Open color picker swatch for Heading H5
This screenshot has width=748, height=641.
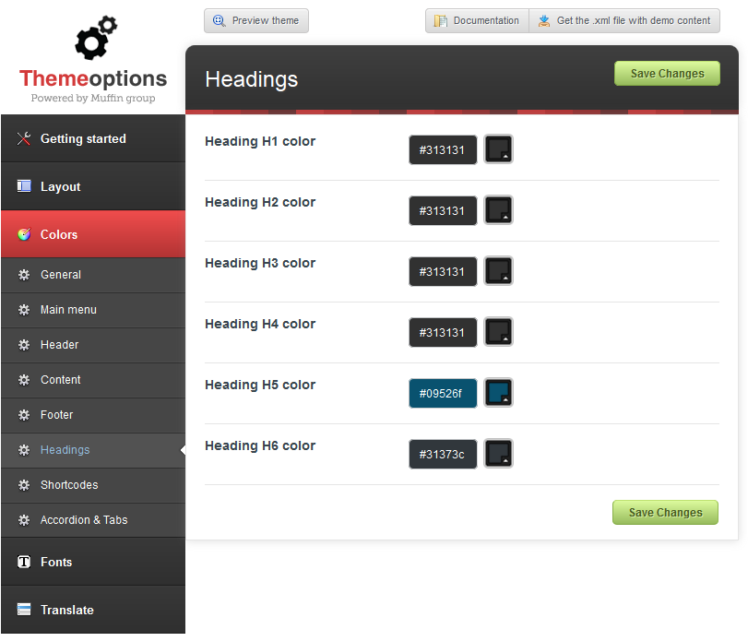(498, 393)
